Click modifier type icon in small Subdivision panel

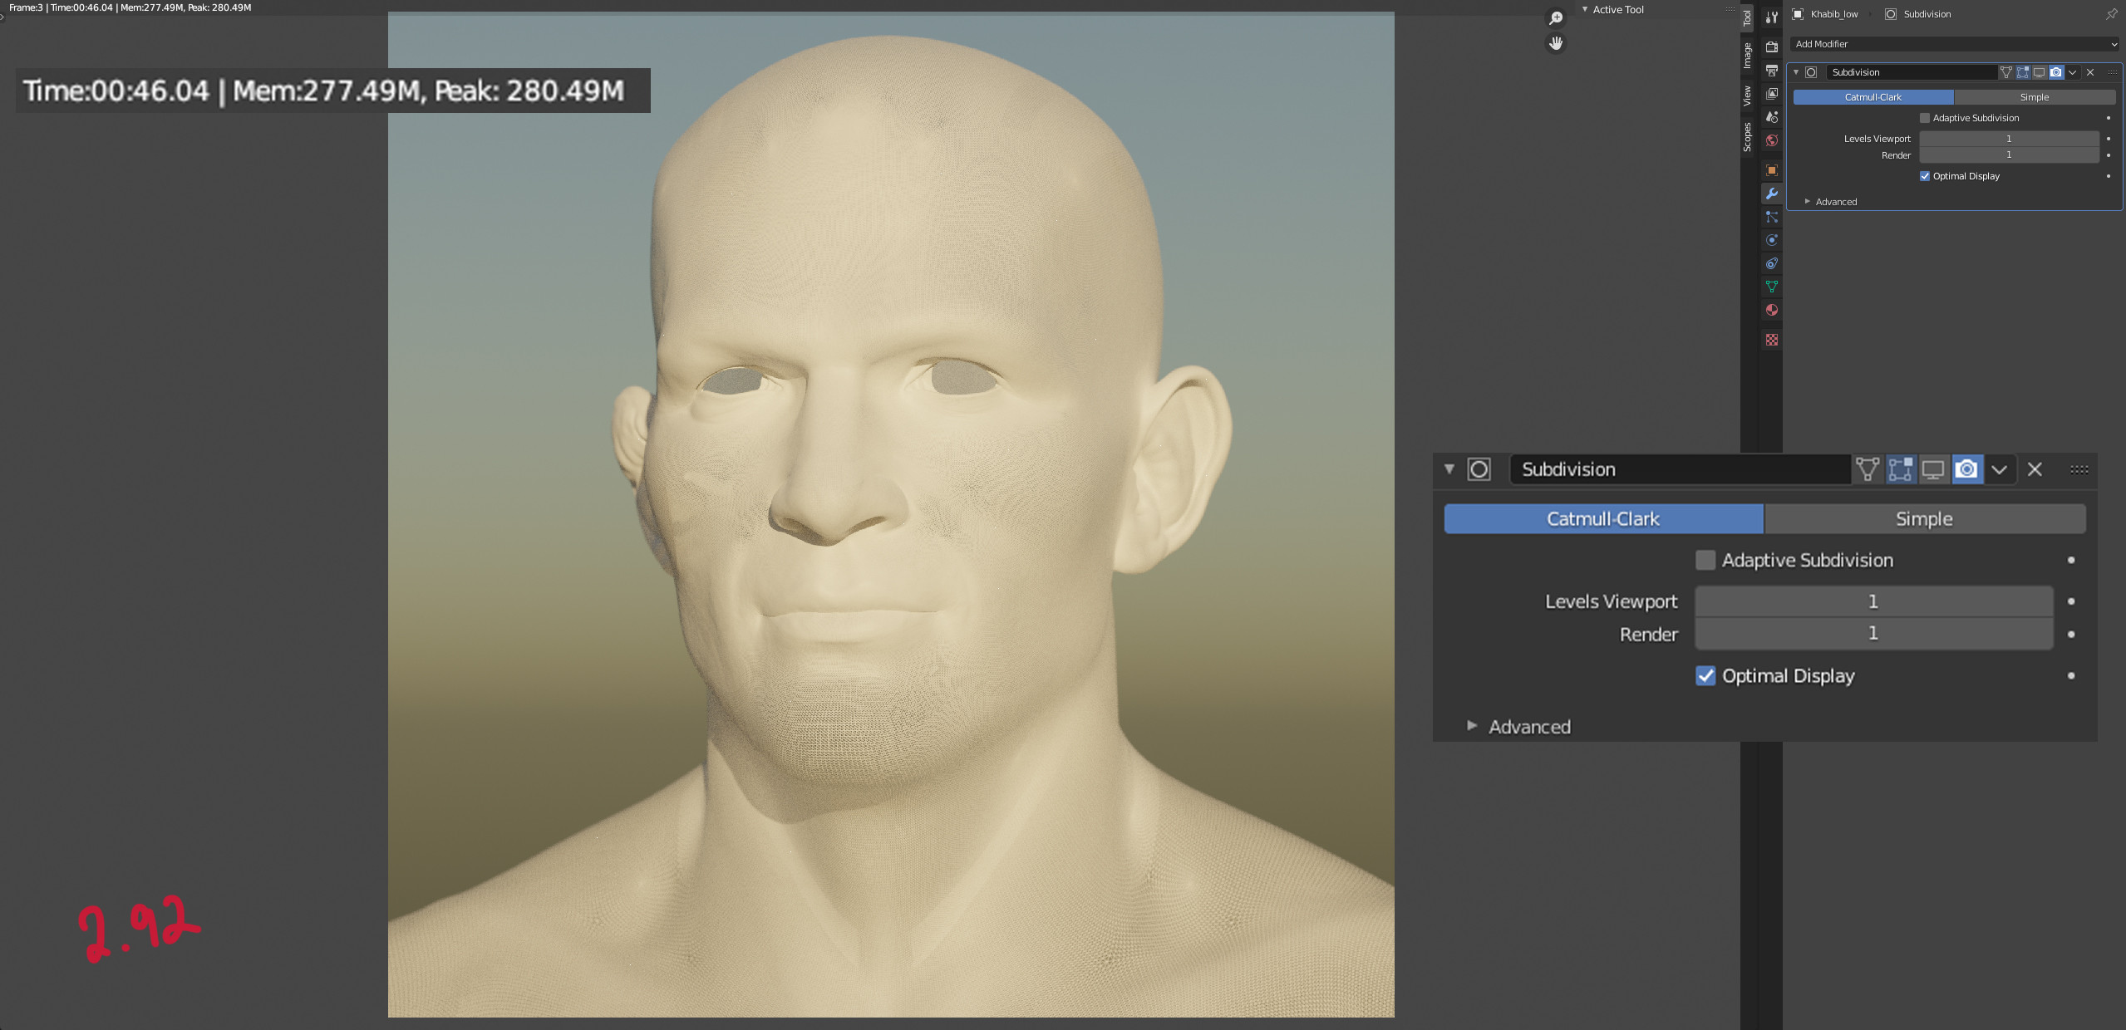point(1811,72)
